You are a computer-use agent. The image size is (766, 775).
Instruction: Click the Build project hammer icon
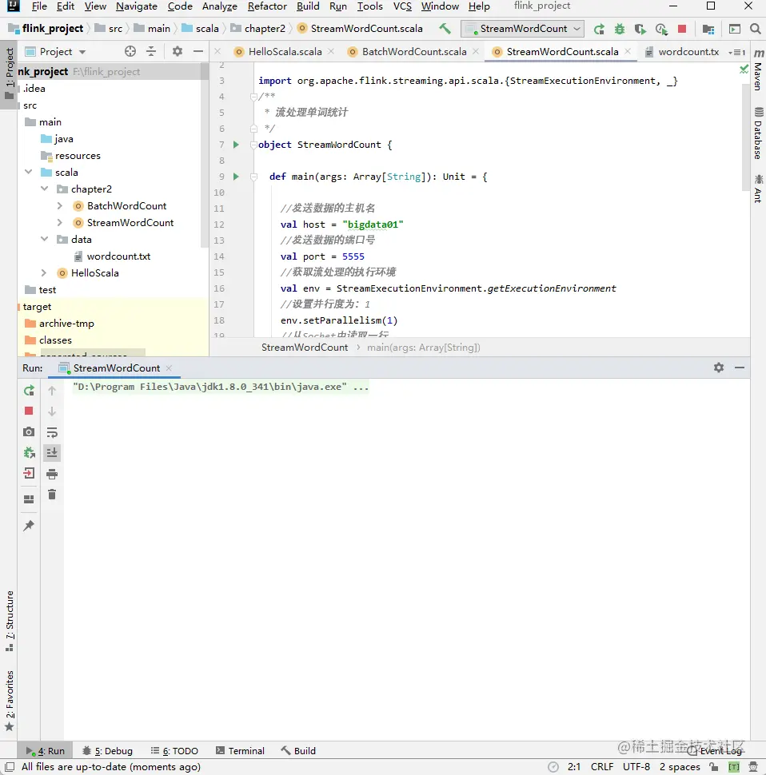pos(445,29)
